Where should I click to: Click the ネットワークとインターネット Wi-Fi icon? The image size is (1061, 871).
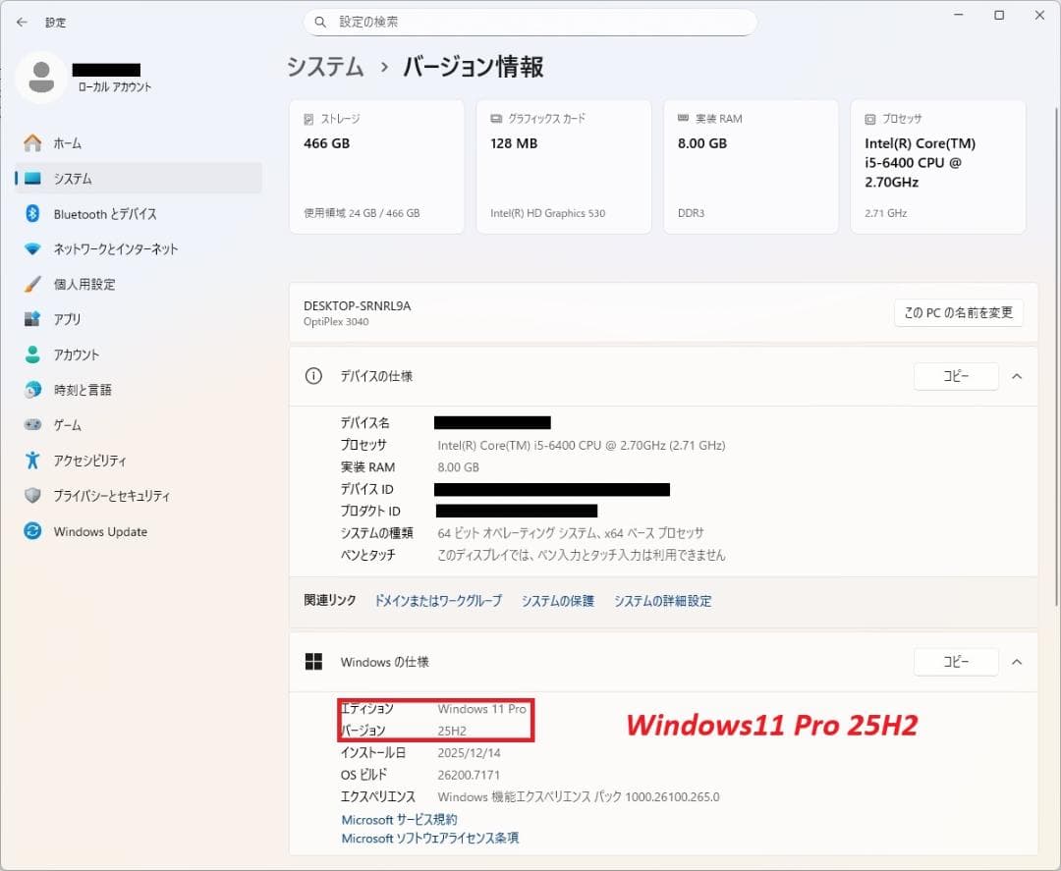32,248
